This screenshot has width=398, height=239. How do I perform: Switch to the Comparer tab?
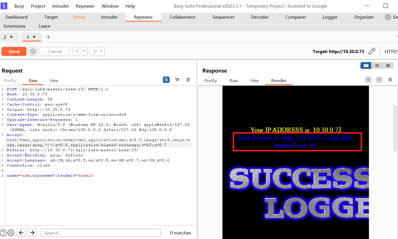[296, 17]
